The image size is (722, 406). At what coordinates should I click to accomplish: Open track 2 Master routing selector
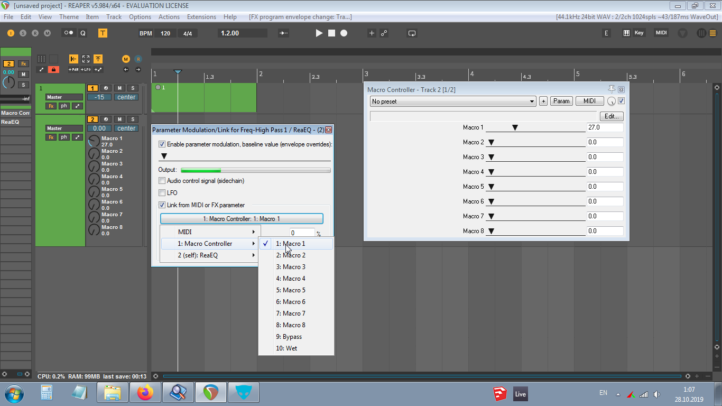click(64, 128)
